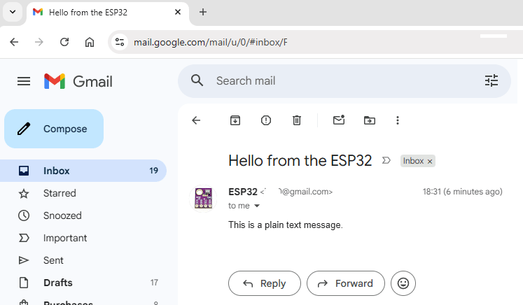Open a new browser tab
523x305 pixels.
pos(203,12)
